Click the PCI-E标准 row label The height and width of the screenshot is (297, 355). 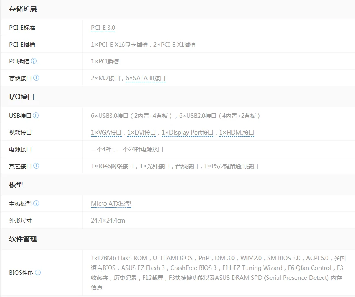(x=22, y=28)
